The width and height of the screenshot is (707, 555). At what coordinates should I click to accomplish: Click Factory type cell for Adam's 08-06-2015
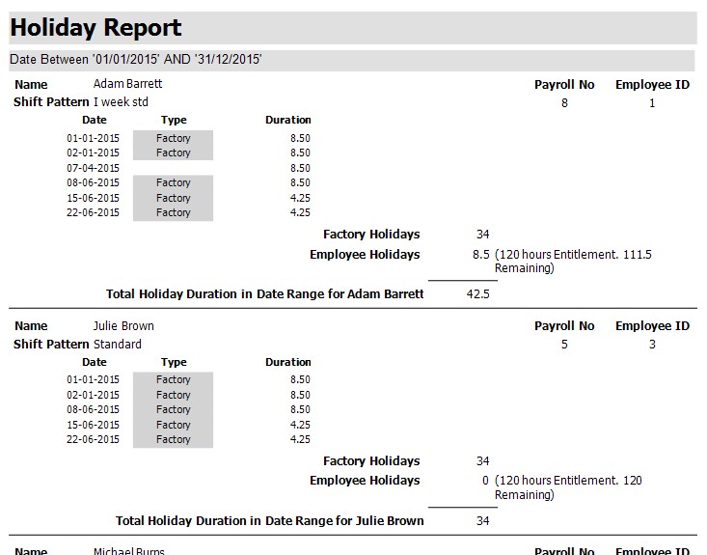[174, 183]
